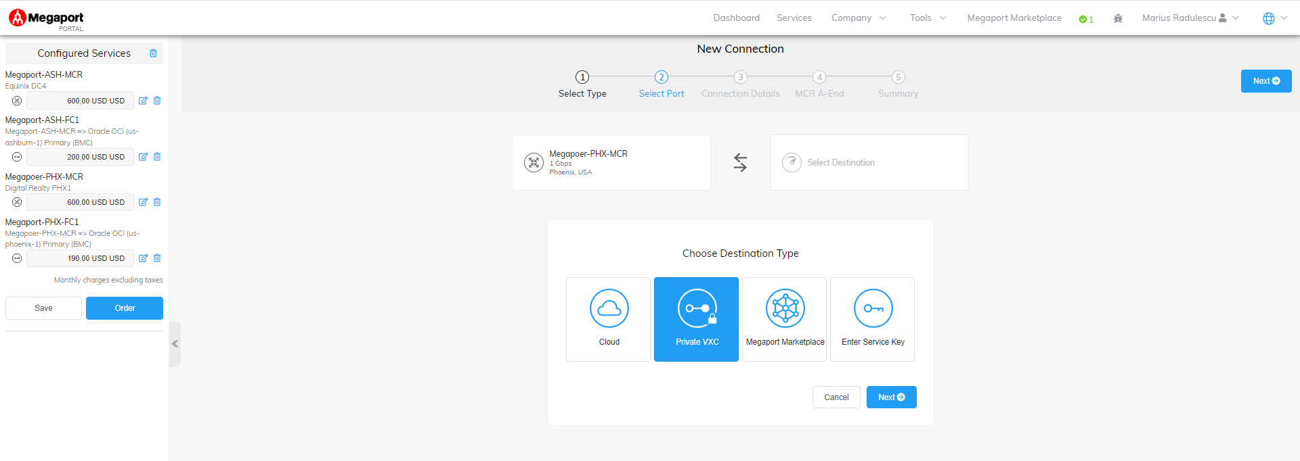Pick the Megaport Marketplace destination tile
The height and width of the screenshot is (461, 1300).
pyautogui.click(x=784, y=319)
